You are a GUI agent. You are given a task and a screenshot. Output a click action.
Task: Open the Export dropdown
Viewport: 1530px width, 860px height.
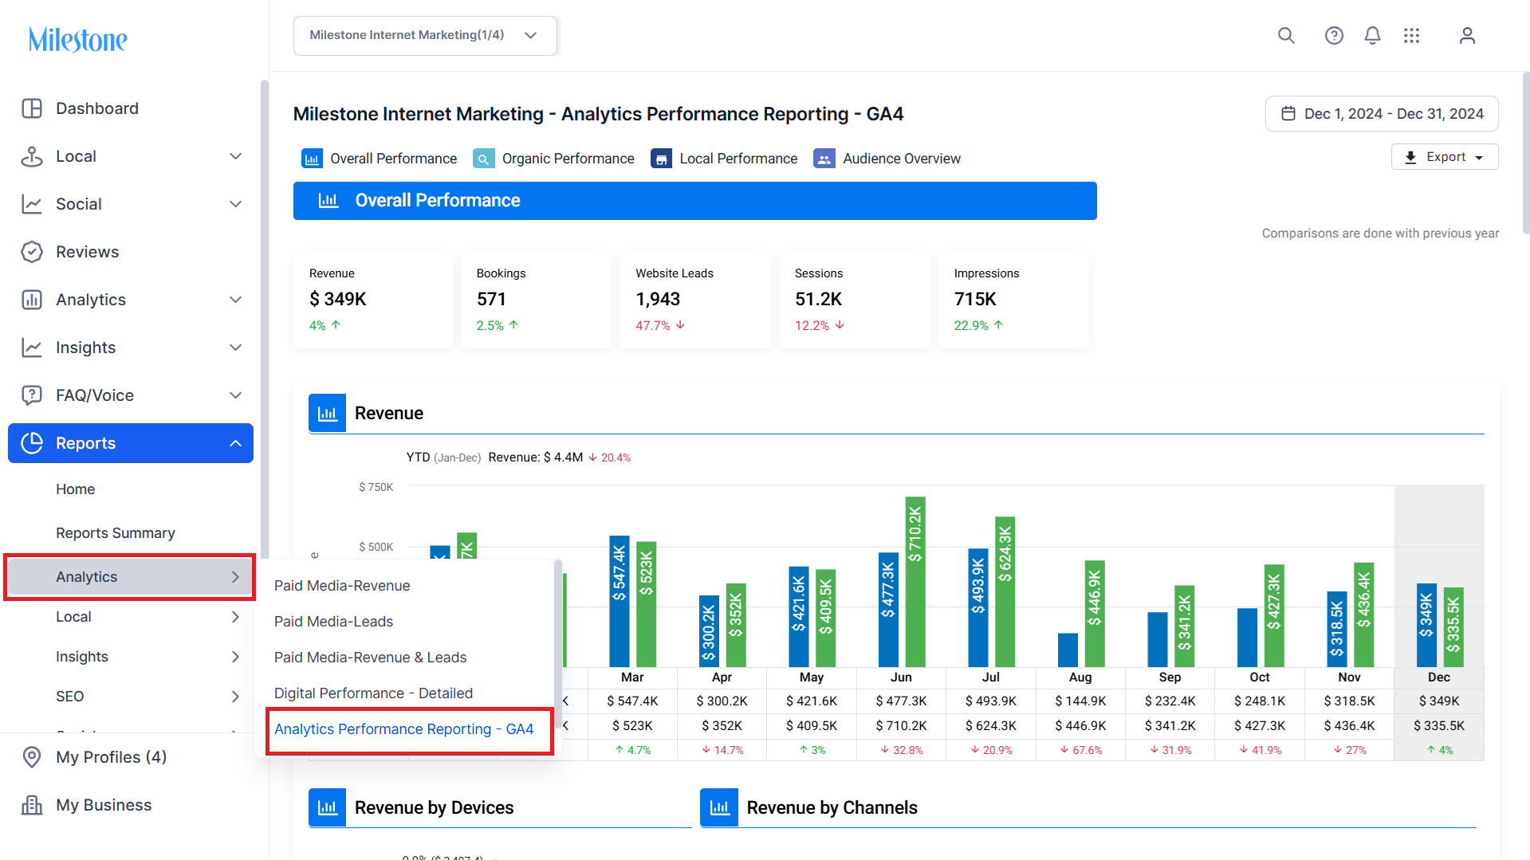pyautogui.click(x=1445, y=157)
